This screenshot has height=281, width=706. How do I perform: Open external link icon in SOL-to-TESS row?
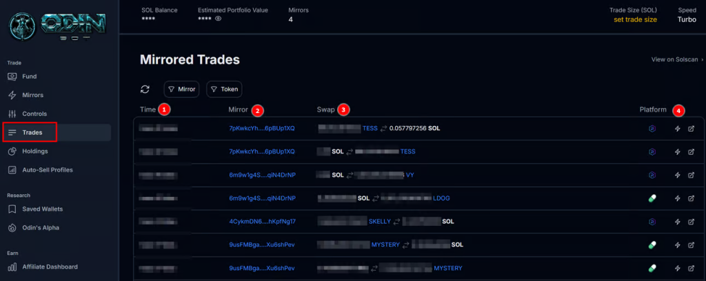coord(691,152)
